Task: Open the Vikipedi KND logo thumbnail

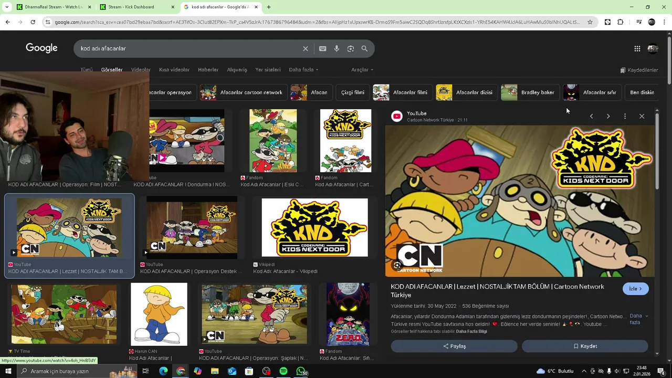Action: pos(314,228)
